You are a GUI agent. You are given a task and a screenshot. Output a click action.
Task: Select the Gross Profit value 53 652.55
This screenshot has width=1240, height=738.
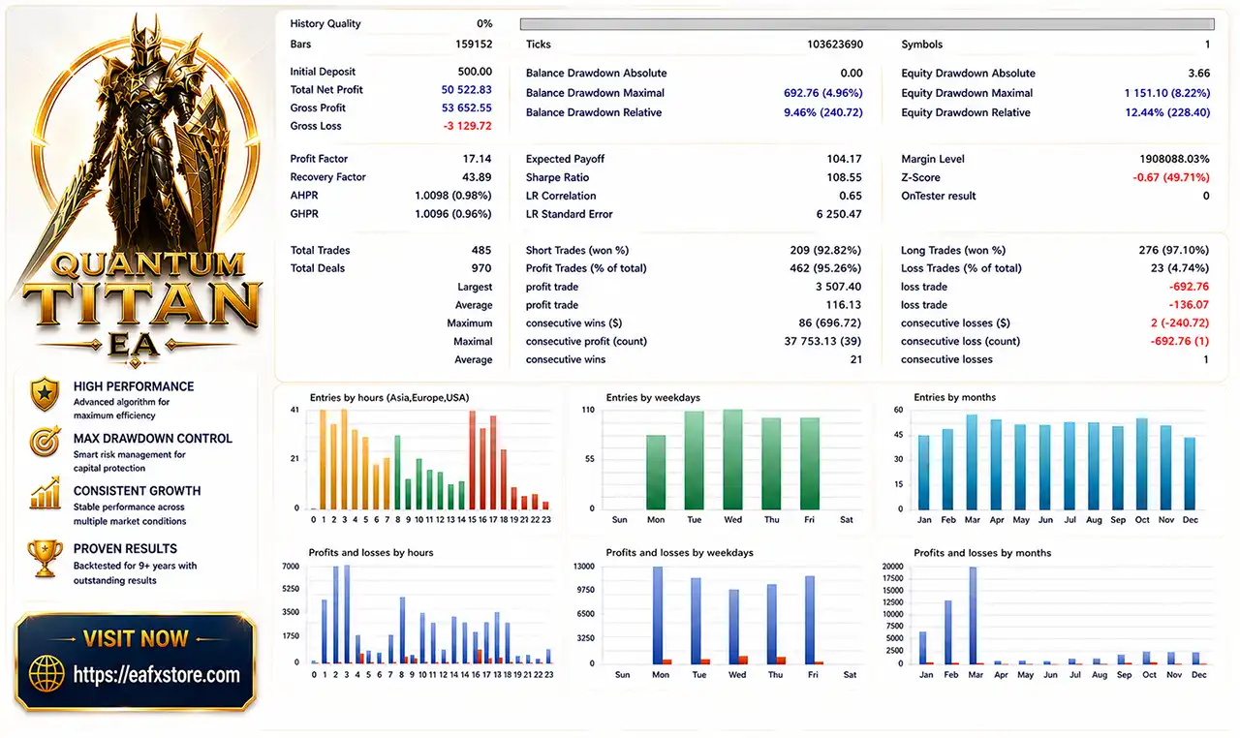click(467, 108)
